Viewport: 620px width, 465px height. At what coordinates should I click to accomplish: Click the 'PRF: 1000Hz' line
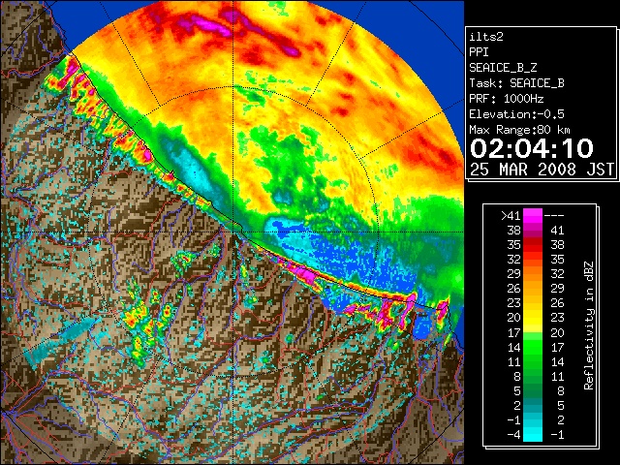(x=507, y=99)
